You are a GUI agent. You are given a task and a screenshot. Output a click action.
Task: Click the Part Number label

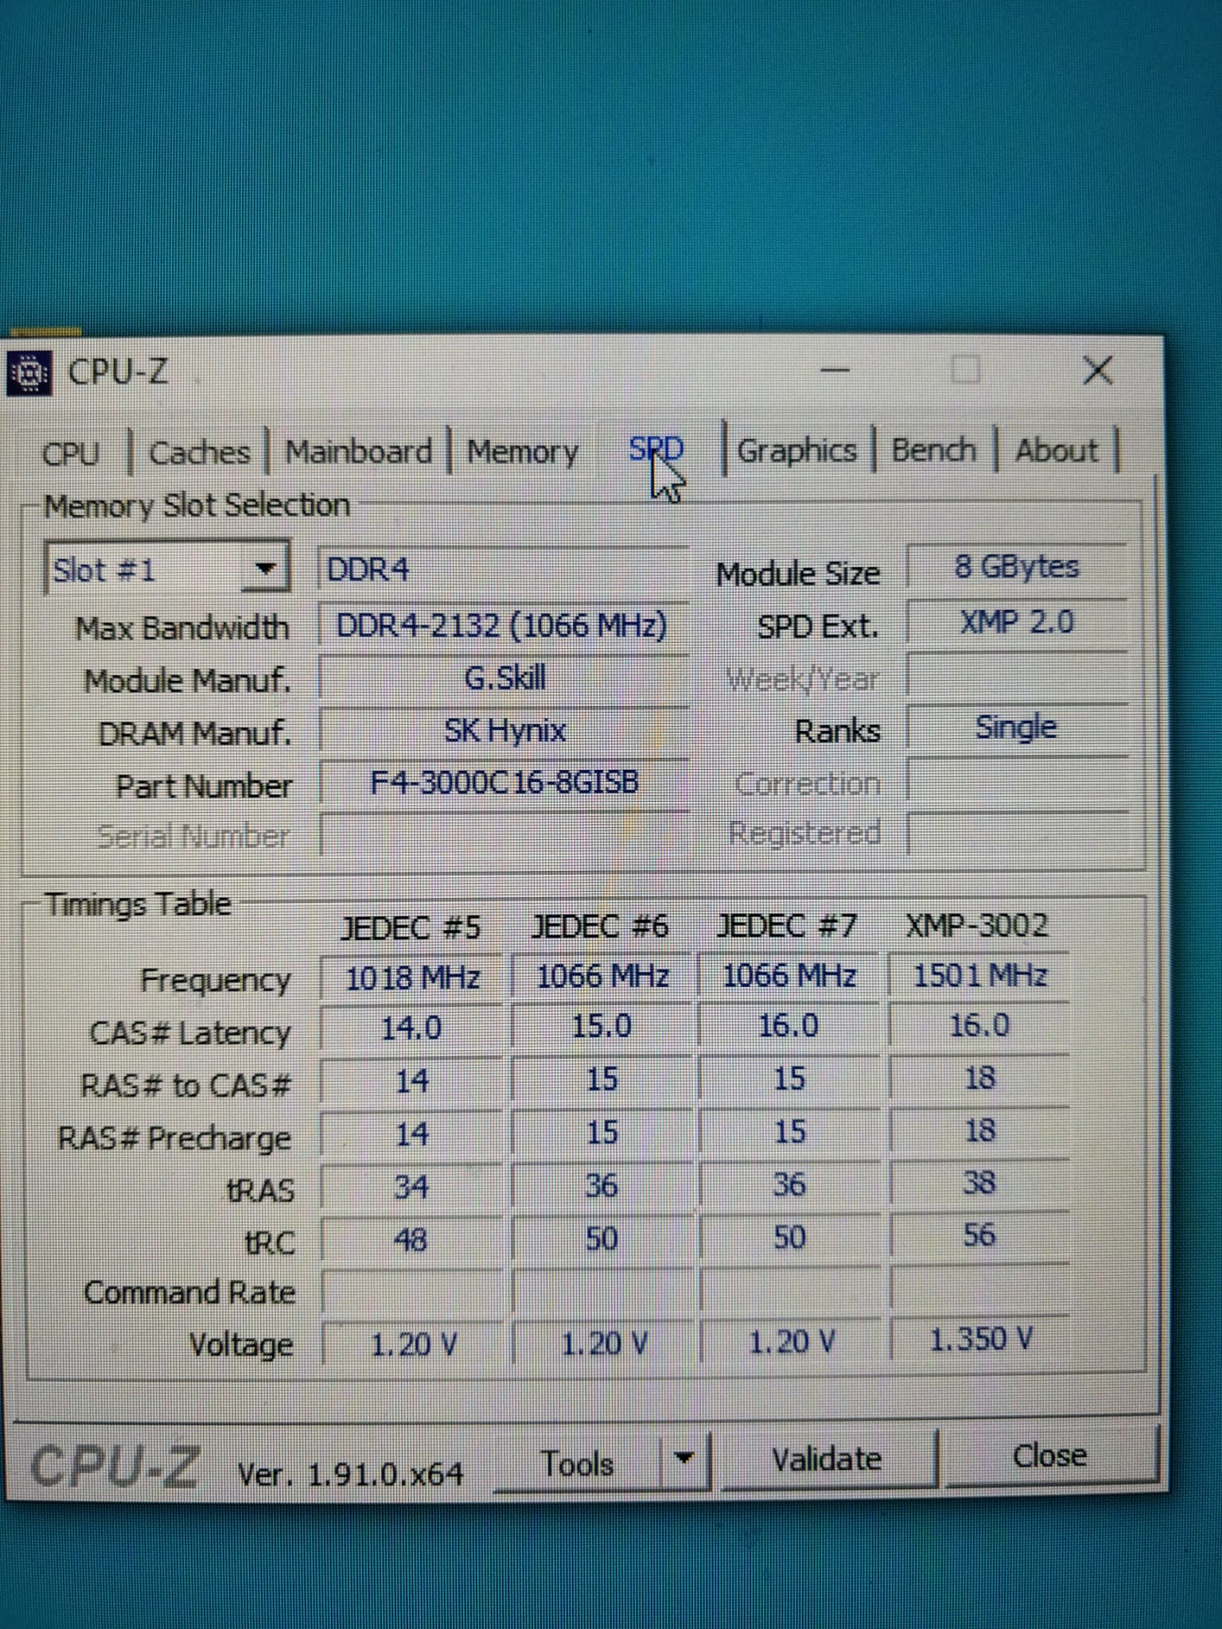coord(204,787)
